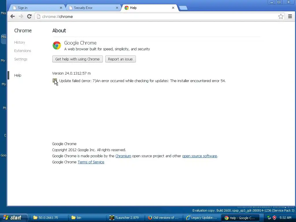This screenshot has width=296, height=222.
Task: Open the 50.0.2661.75 folder taskbar item
Action: click(x=49, y=218)
